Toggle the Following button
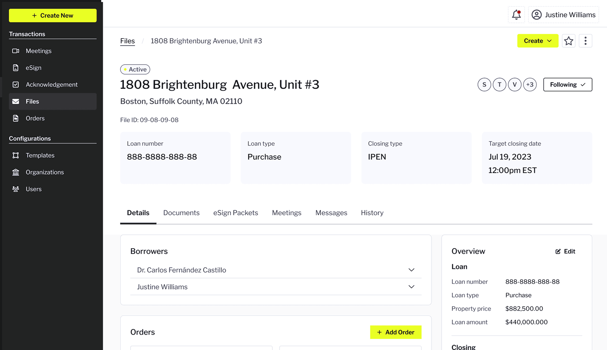 coord(568,84)
